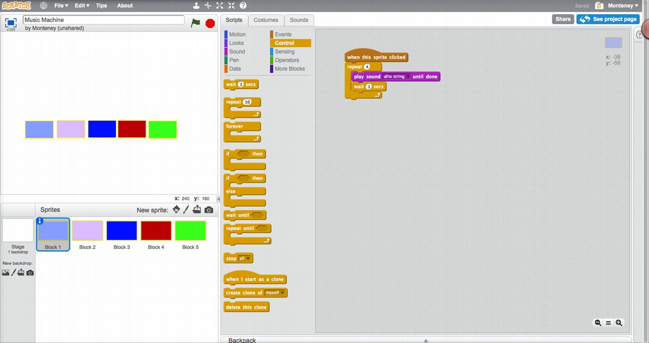Click the green square on the stage

(163, 129)
